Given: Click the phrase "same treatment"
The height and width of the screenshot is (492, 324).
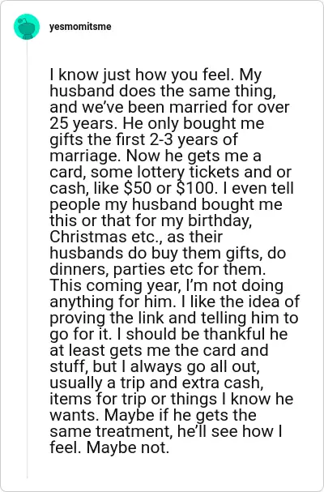Looking at the screenshot, I should click(x=111, y=432).
